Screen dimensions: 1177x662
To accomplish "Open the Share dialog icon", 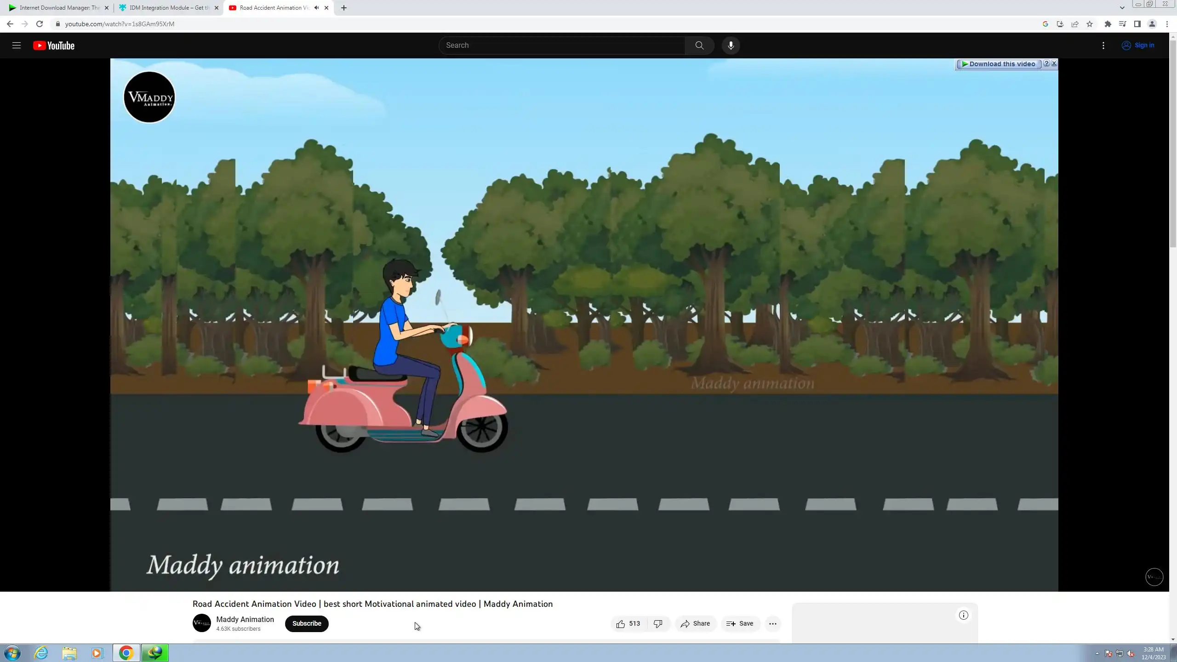I will (685, 624).
